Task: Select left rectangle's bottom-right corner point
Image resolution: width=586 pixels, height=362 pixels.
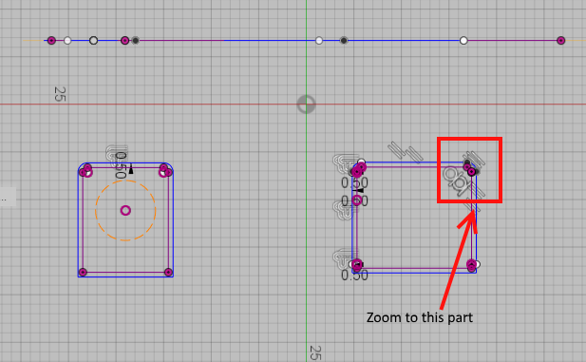Action: point(168,273)
